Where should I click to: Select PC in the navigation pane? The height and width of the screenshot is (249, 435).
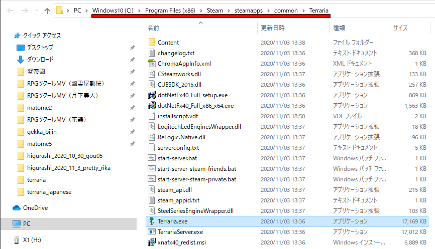click(x=27, y=224)
